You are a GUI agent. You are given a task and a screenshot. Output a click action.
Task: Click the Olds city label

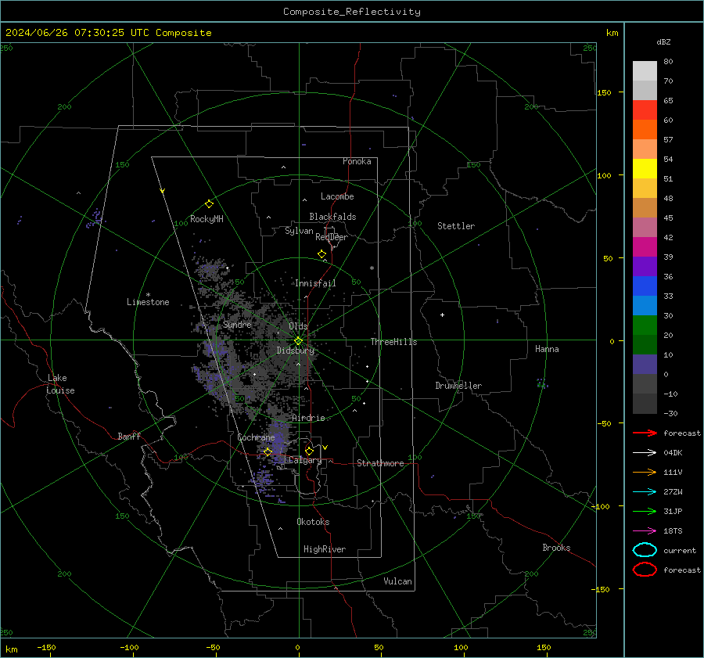click(298, 326)
